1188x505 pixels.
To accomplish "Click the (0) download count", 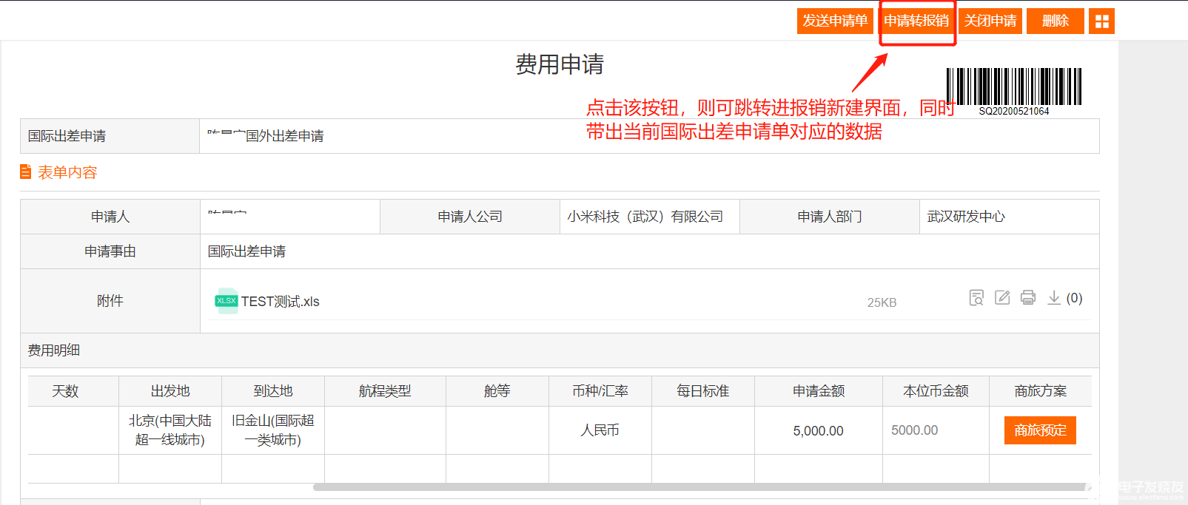I will pyautogui.click(x=1075, y=298).
